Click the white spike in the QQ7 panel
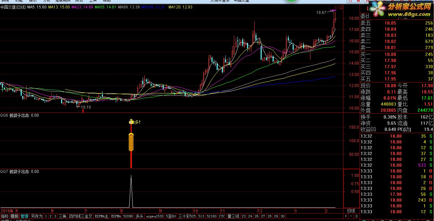Image resolution: width=434 pixels, height=221 pixels. [x=131, y=191]
